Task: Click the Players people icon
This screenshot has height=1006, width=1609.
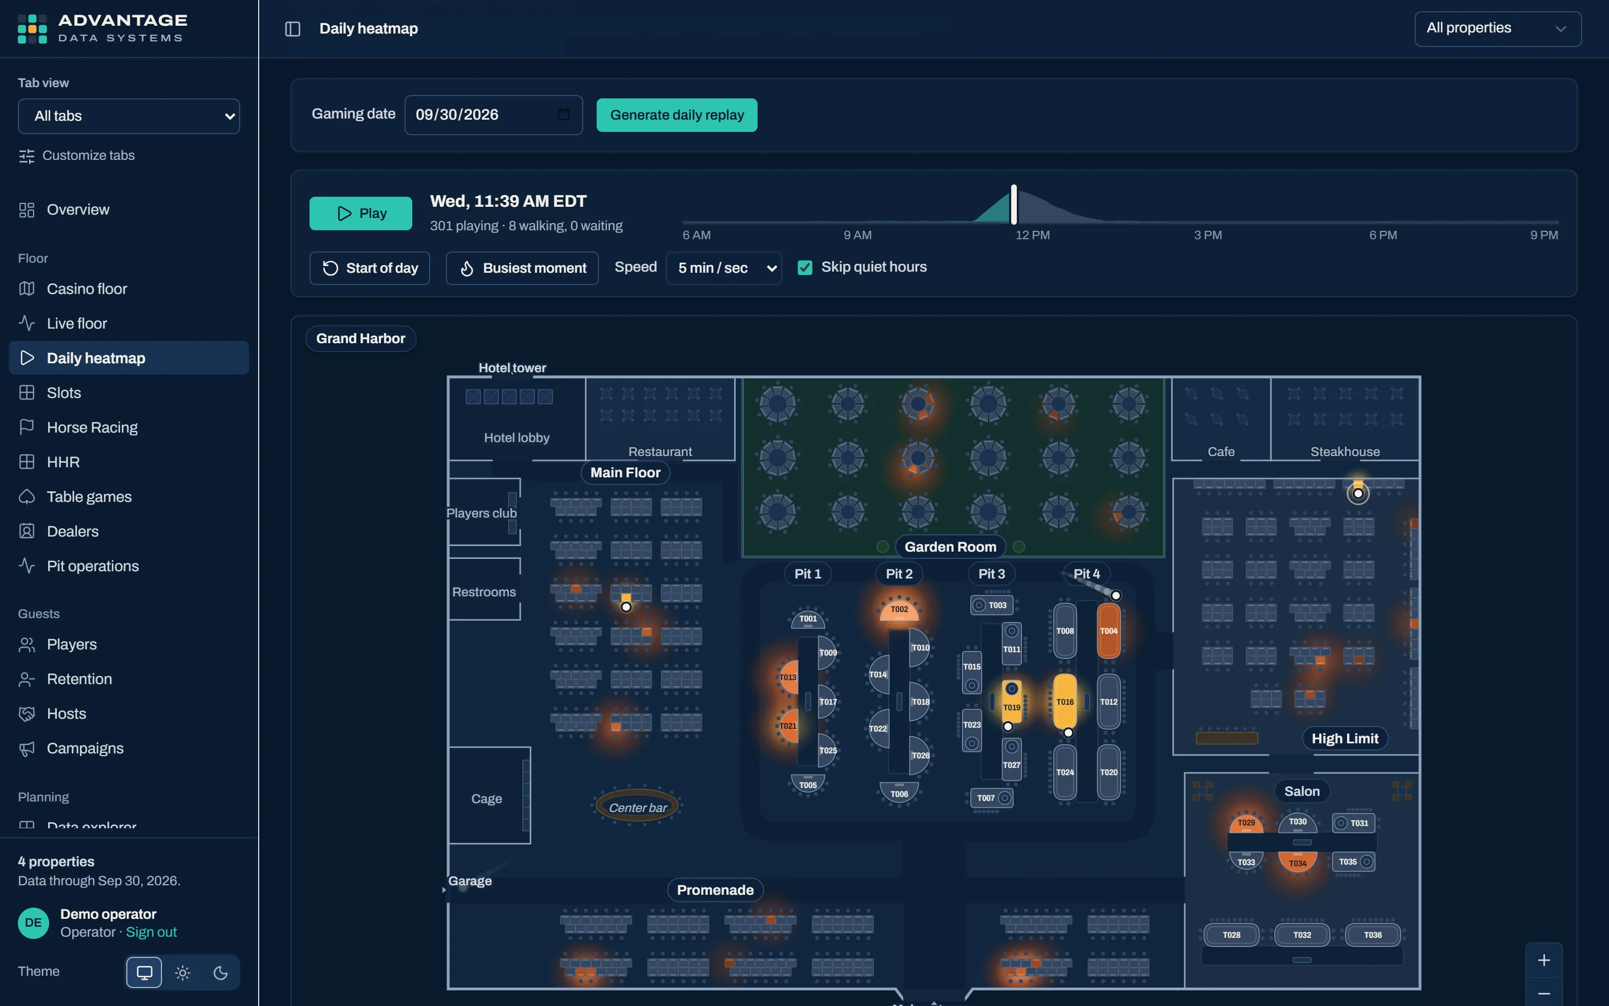Action: tap(27, 644)
